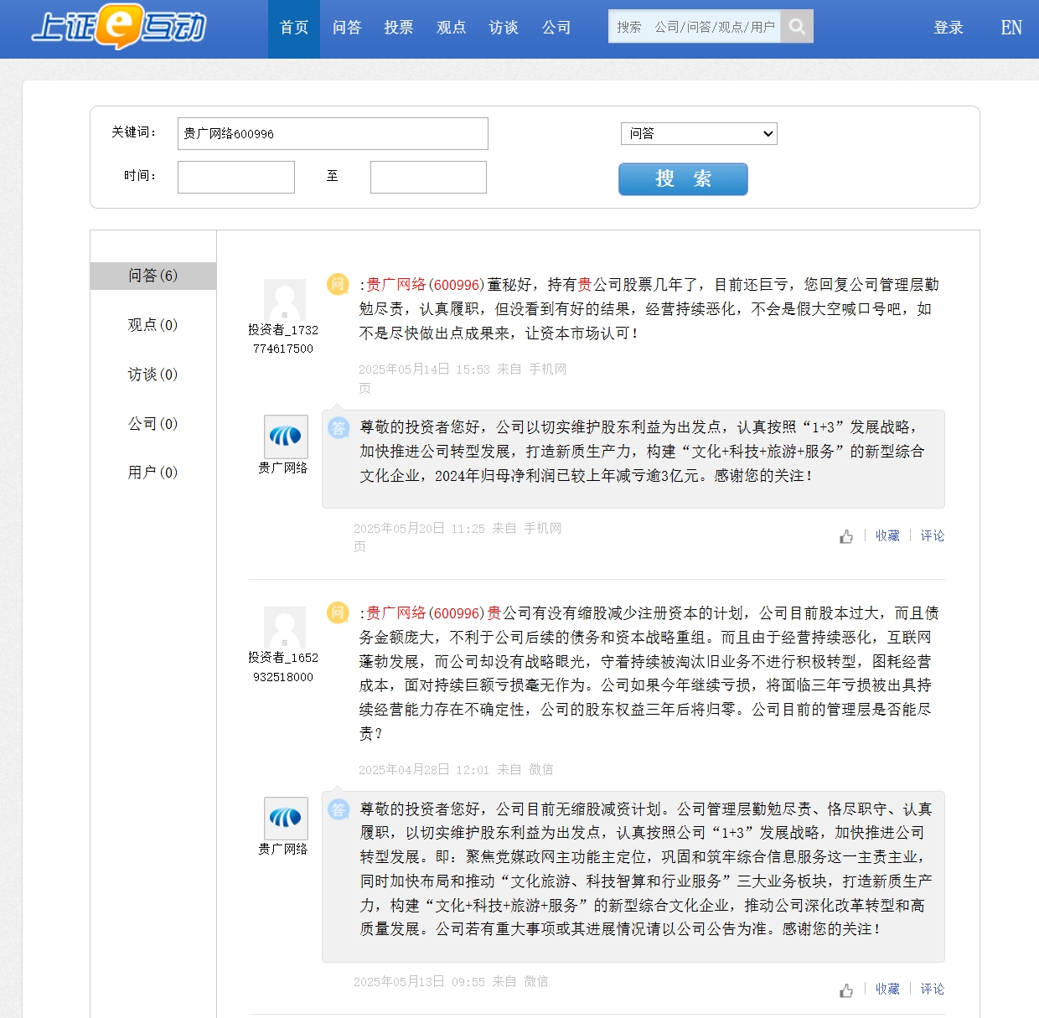Click keyword field containing 贵广网络600996
The height and width of the screenshot is (1018, 1039).
point(333,133)
